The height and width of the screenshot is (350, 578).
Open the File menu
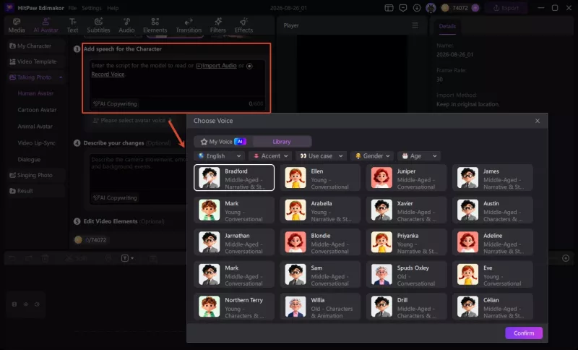pyautogui.click(x=72, y=8)
